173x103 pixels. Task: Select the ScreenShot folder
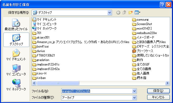tap(142, 24)
